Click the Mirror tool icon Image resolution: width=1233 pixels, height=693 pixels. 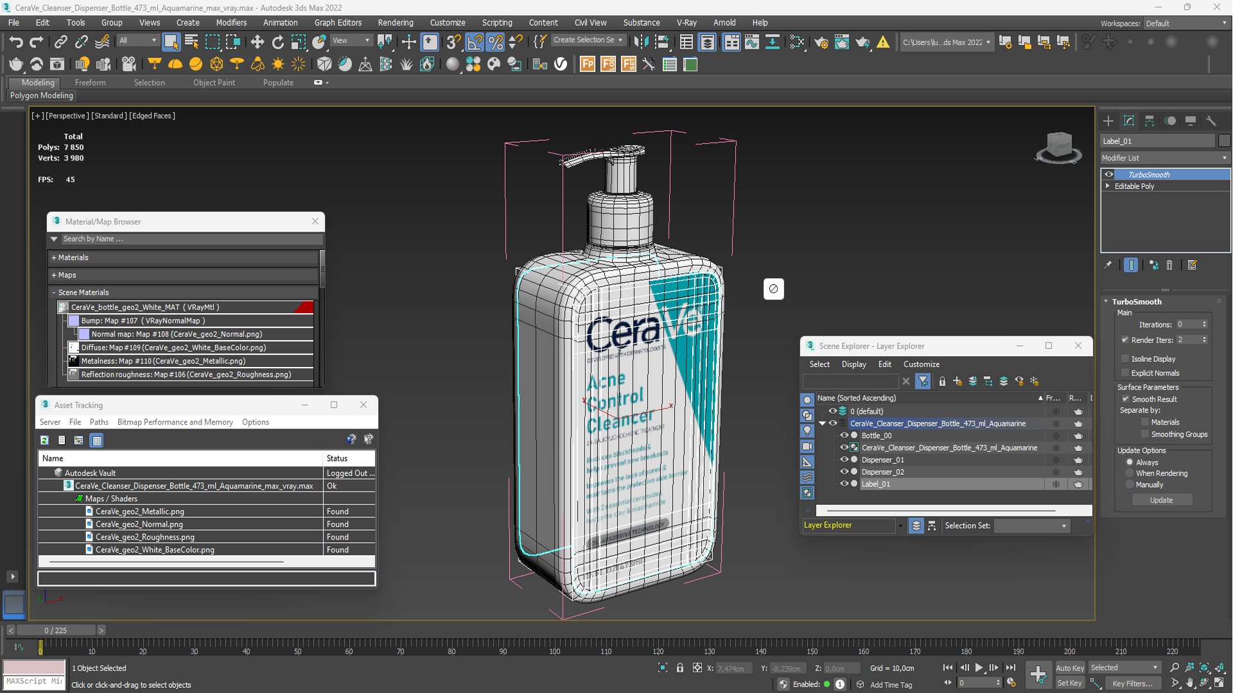(x=640, y=42)
